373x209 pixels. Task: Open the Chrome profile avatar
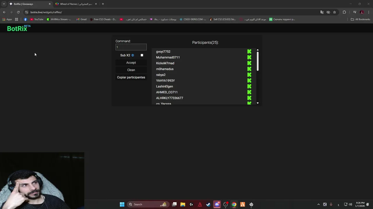point(362,12)
